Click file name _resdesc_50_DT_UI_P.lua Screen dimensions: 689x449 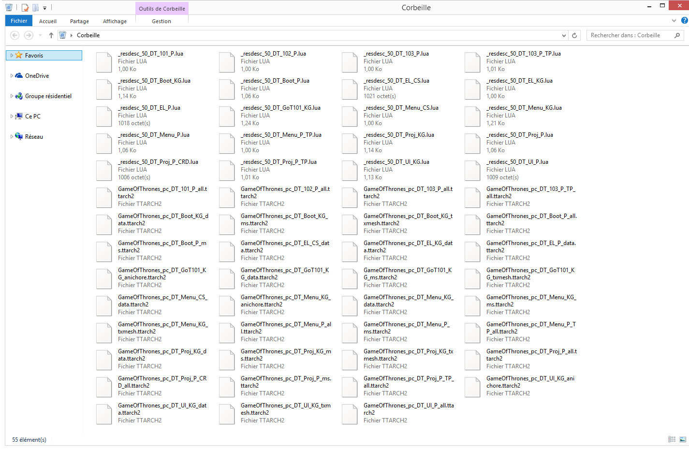point(517,162)
